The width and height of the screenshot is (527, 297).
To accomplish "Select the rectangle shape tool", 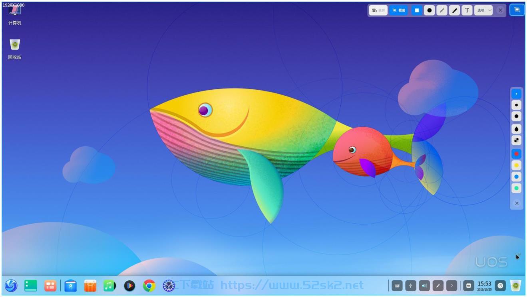I will (x=417, y=10).
